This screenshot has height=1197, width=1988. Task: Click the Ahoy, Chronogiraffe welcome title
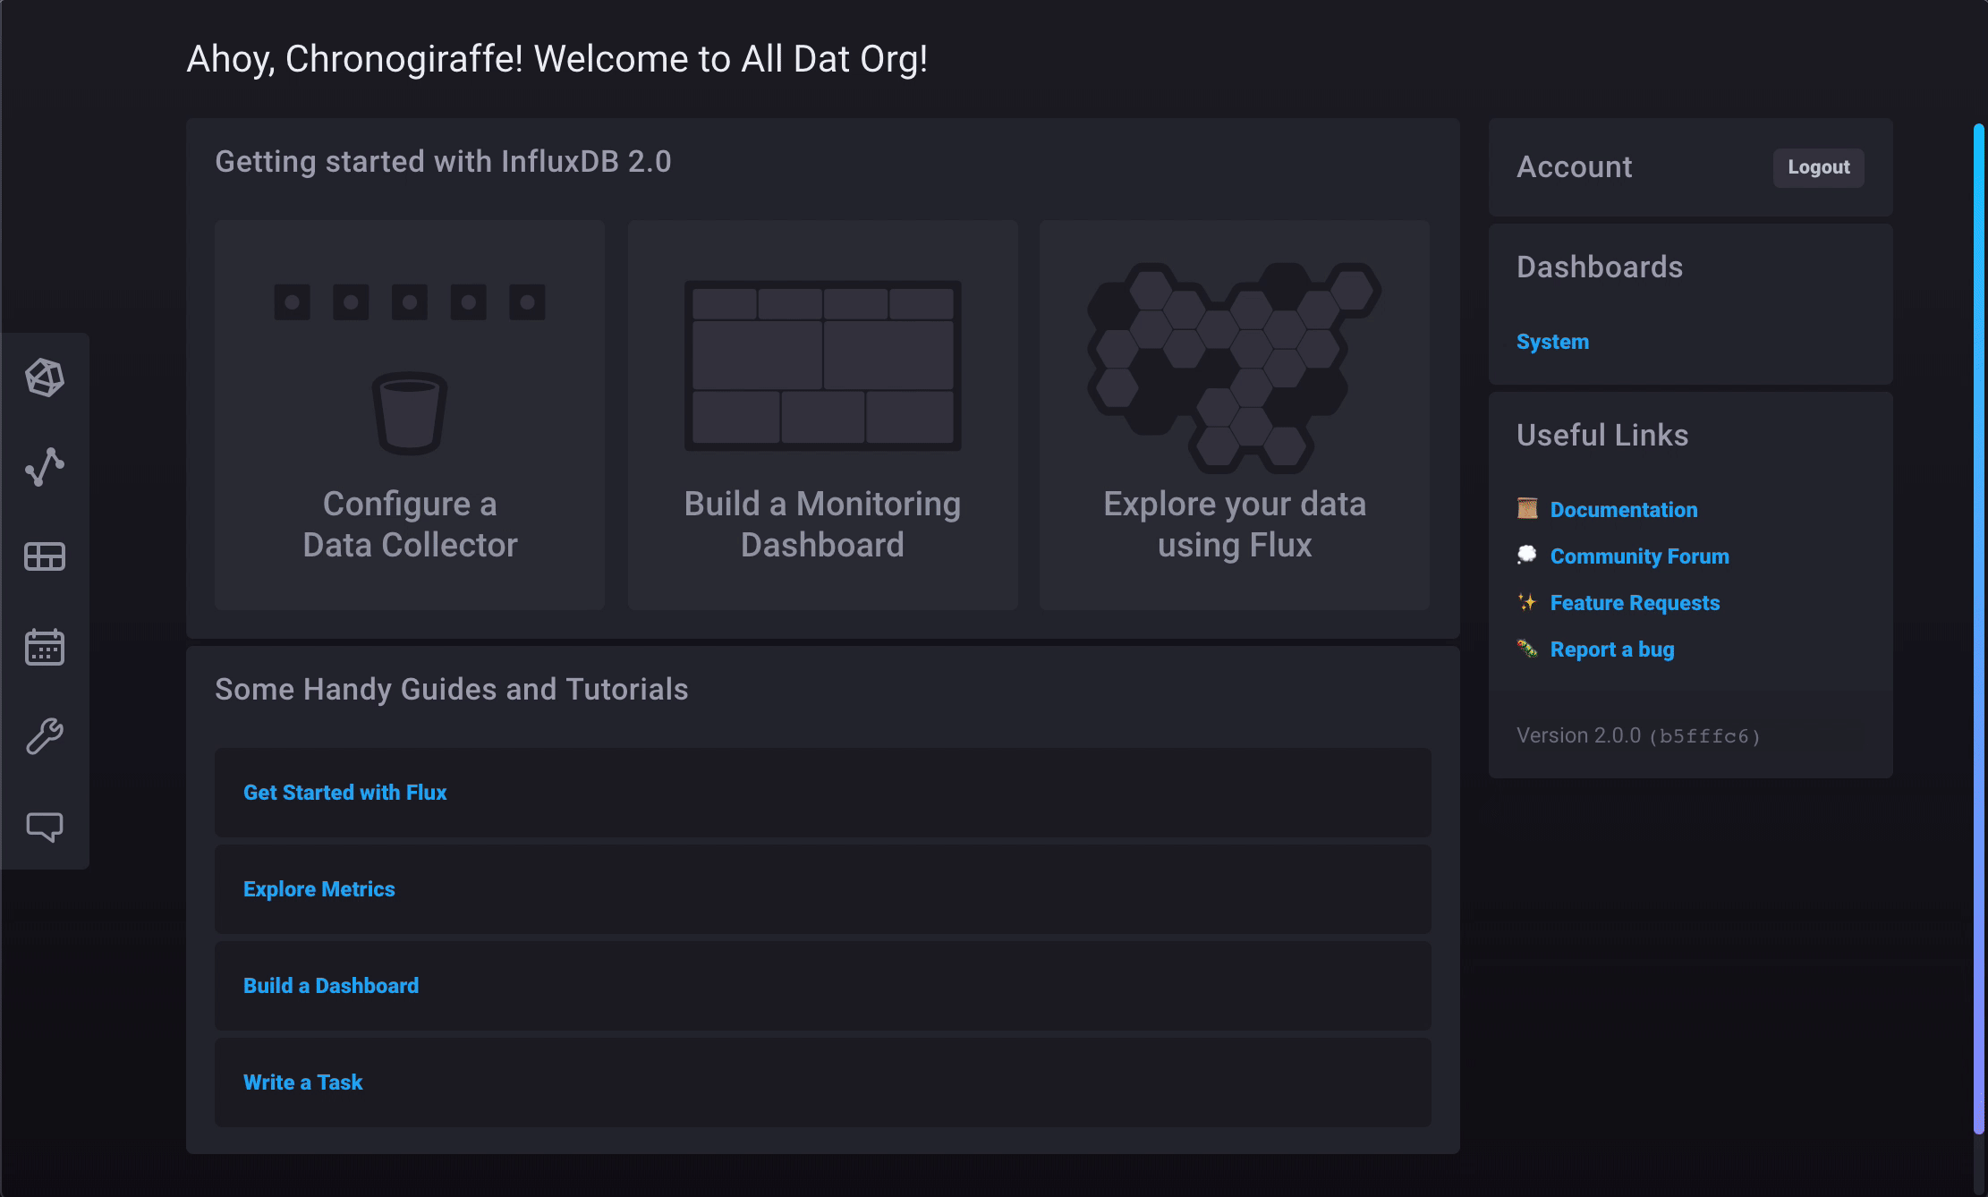point(556,59)
